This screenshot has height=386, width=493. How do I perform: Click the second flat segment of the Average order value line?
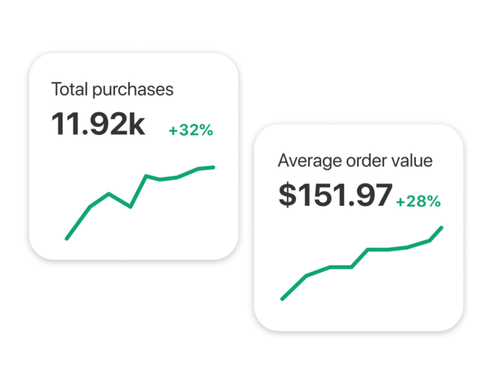[x=377, y=249]
